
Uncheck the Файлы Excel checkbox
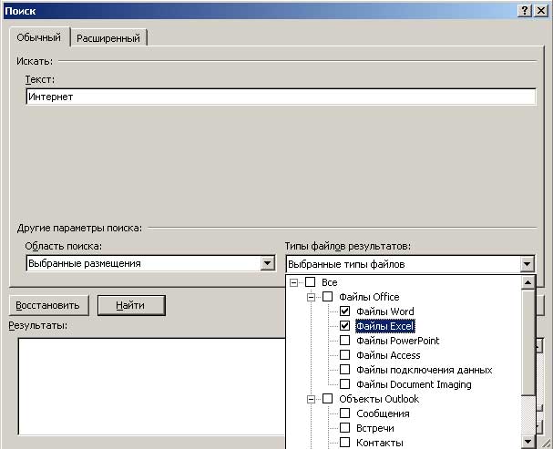pyautogui.click(x=344, y=326)
